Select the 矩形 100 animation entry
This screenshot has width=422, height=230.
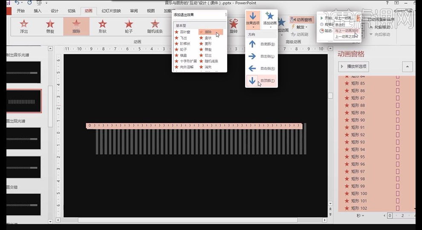[358, 193]
